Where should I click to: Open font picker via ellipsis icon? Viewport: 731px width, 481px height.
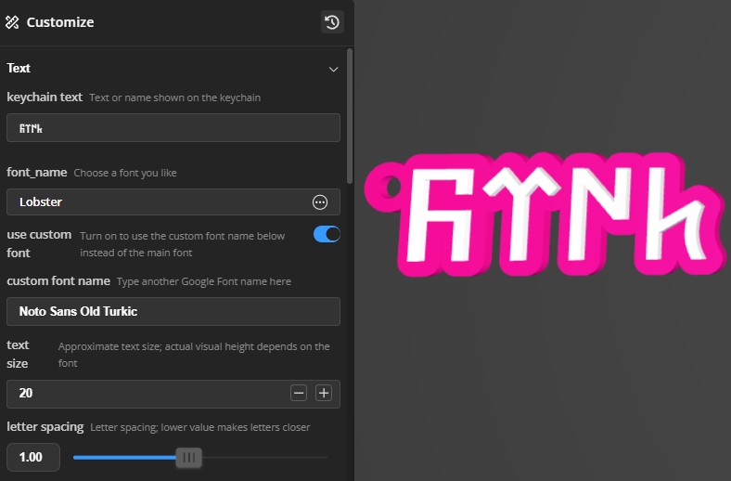tap(320, 202)
